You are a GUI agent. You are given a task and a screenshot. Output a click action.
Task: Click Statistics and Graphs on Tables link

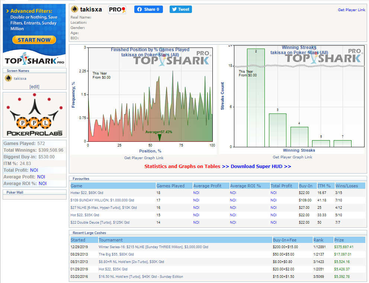[x=182, y=167]
